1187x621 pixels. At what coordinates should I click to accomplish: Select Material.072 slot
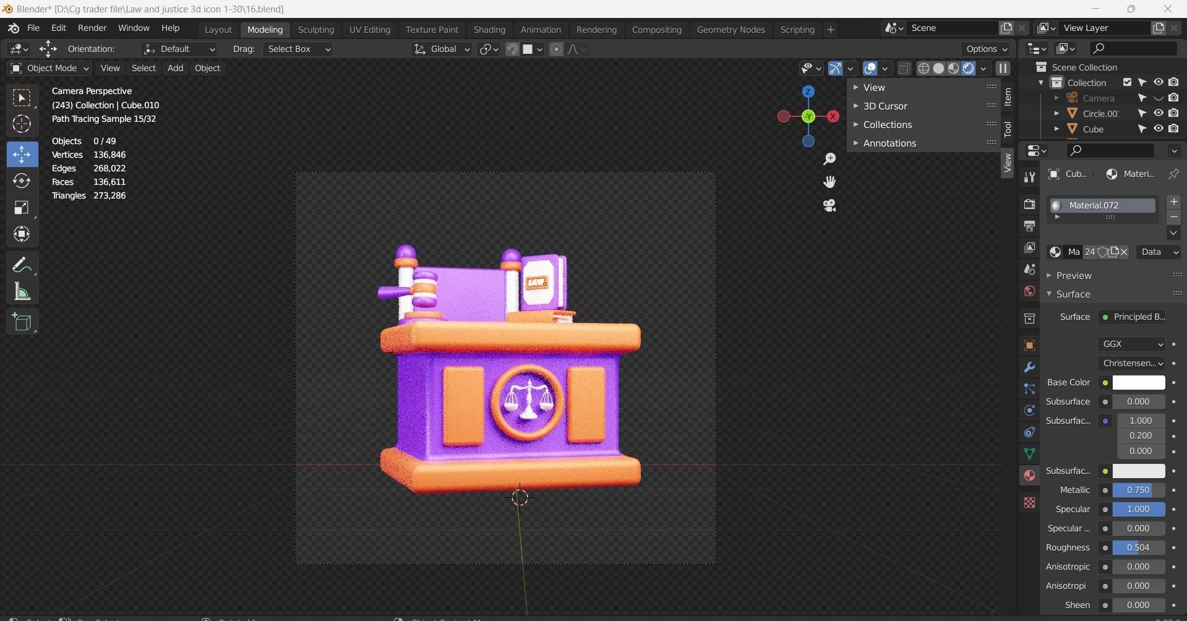point(1103,206)
